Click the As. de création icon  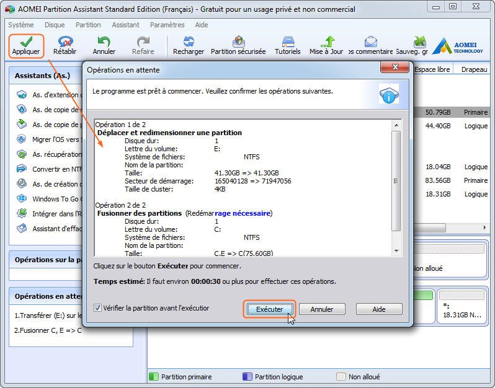coord(22,183)
